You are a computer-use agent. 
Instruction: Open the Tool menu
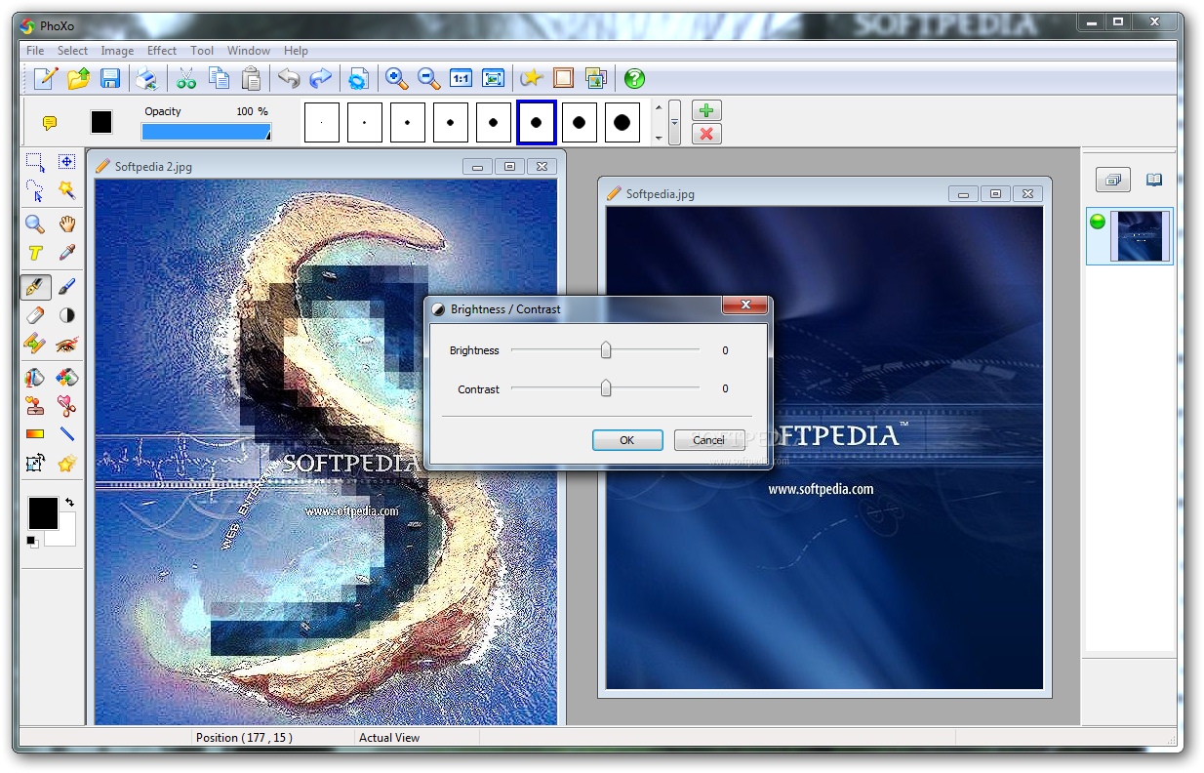point(202,51)
